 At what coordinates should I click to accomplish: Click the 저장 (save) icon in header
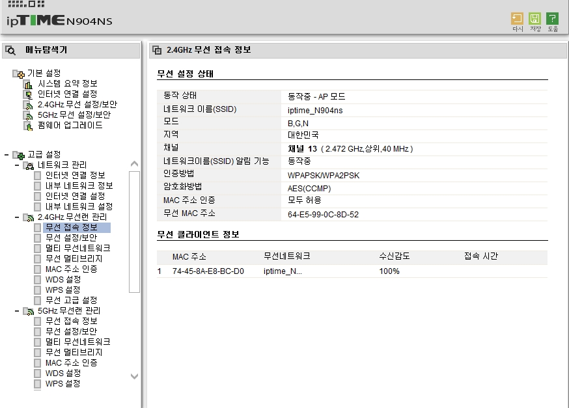pyautogui.click(x=534, y=18)
